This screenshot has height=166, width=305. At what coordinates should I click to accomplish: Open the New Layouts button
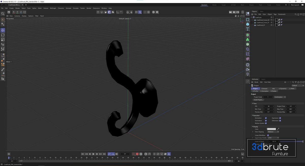click(x=295, y=5)
